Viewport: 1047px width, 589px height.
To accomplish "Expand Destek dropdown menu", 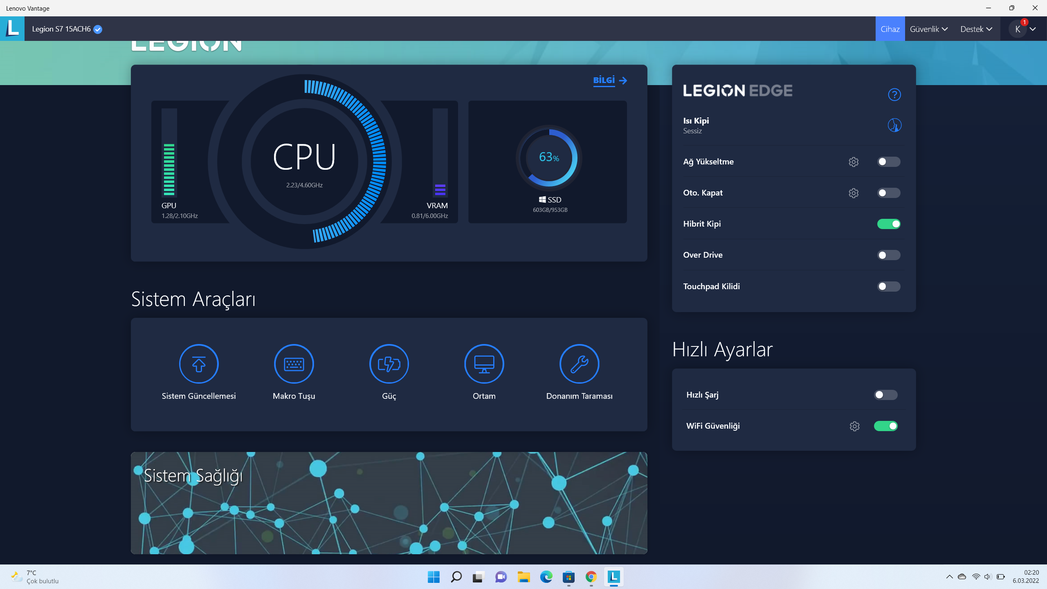I will (x=976, y=29).
